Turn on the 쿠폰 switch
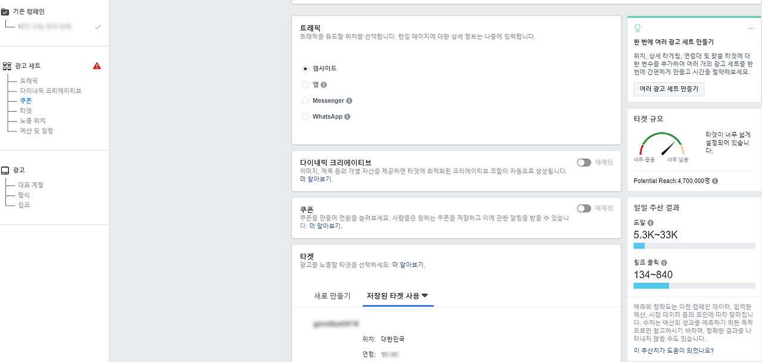This screenshot has width=762, height=362. point(584,207)
